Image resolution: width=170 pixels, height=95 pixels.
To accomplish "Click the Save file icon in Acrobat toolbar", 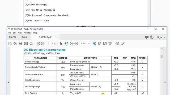I will coord(10,44).
